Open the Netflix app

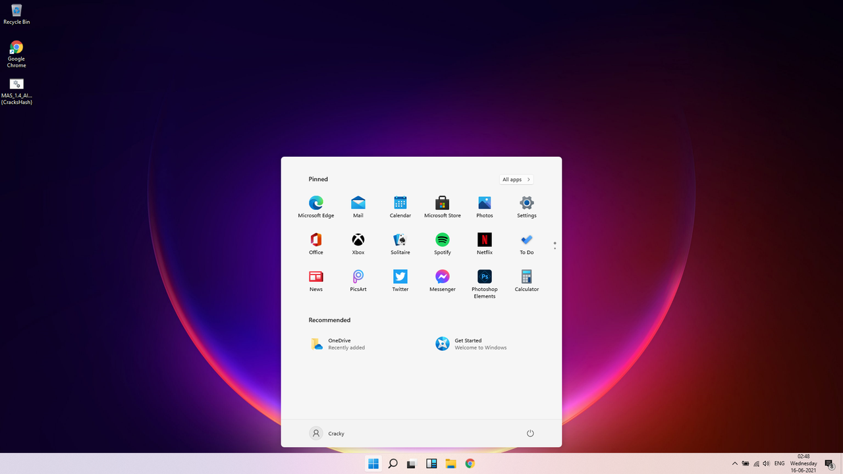point(485,244)
